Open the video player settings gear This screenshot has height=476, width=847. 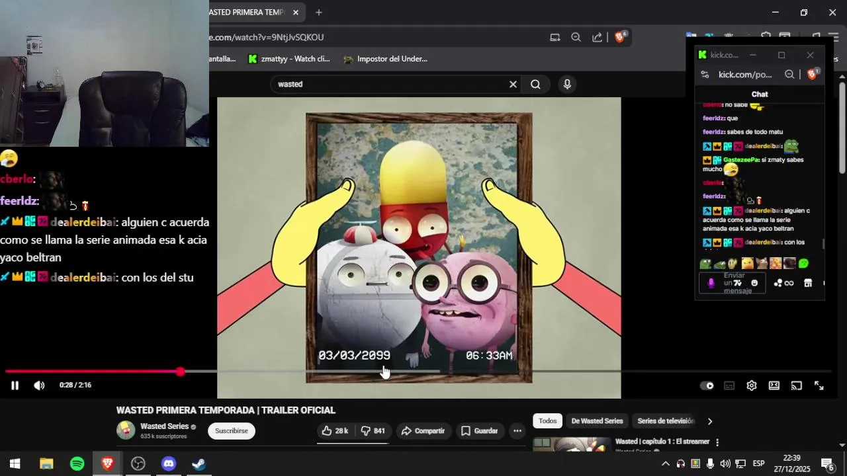[x=752, y=386]
